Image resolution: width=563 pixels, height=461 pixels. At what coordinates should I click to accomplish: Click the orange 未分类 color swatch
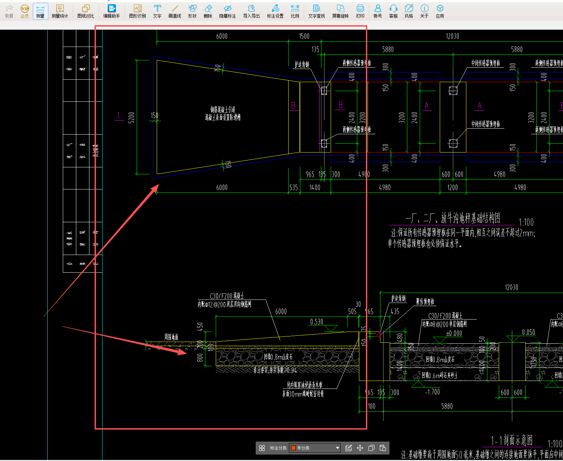(x=293, y=448)
